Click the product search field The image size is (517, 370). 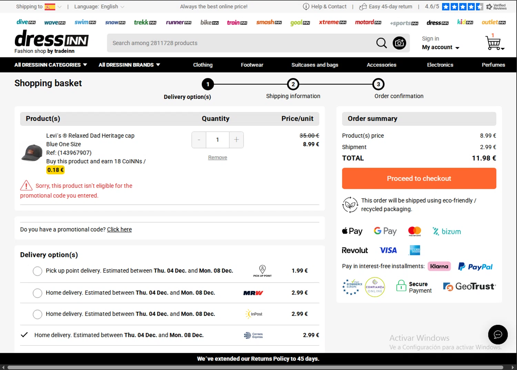pos(241,43)
